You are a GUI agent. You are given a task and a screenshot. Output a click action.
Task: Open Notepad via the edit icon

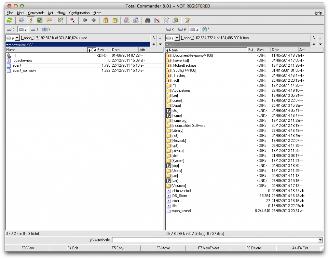click(x=187, y=20)
